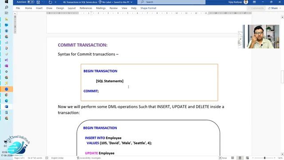284x160 pixels.
Task: Click the Windows Start icon
Action: [x=6, y=2]
